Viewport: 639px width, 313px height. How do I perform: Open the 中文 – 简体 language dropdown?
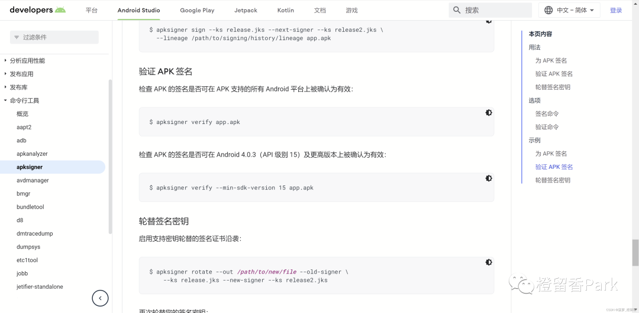569,10
